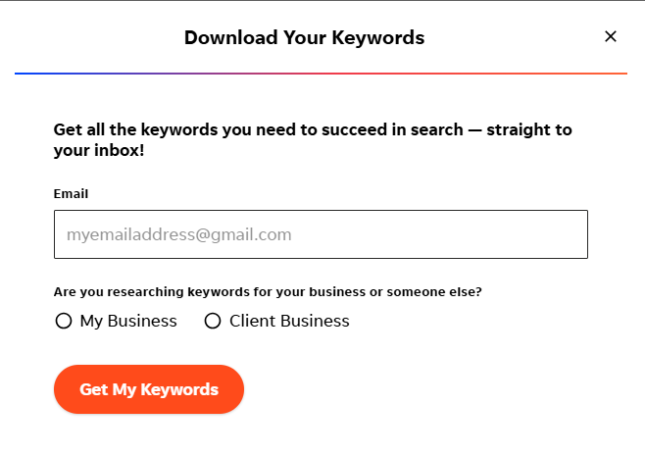Focus the myemailaddress@gmail.com placeholder text
This screenshot has width=645, height=456.
(x=178, y=235)
